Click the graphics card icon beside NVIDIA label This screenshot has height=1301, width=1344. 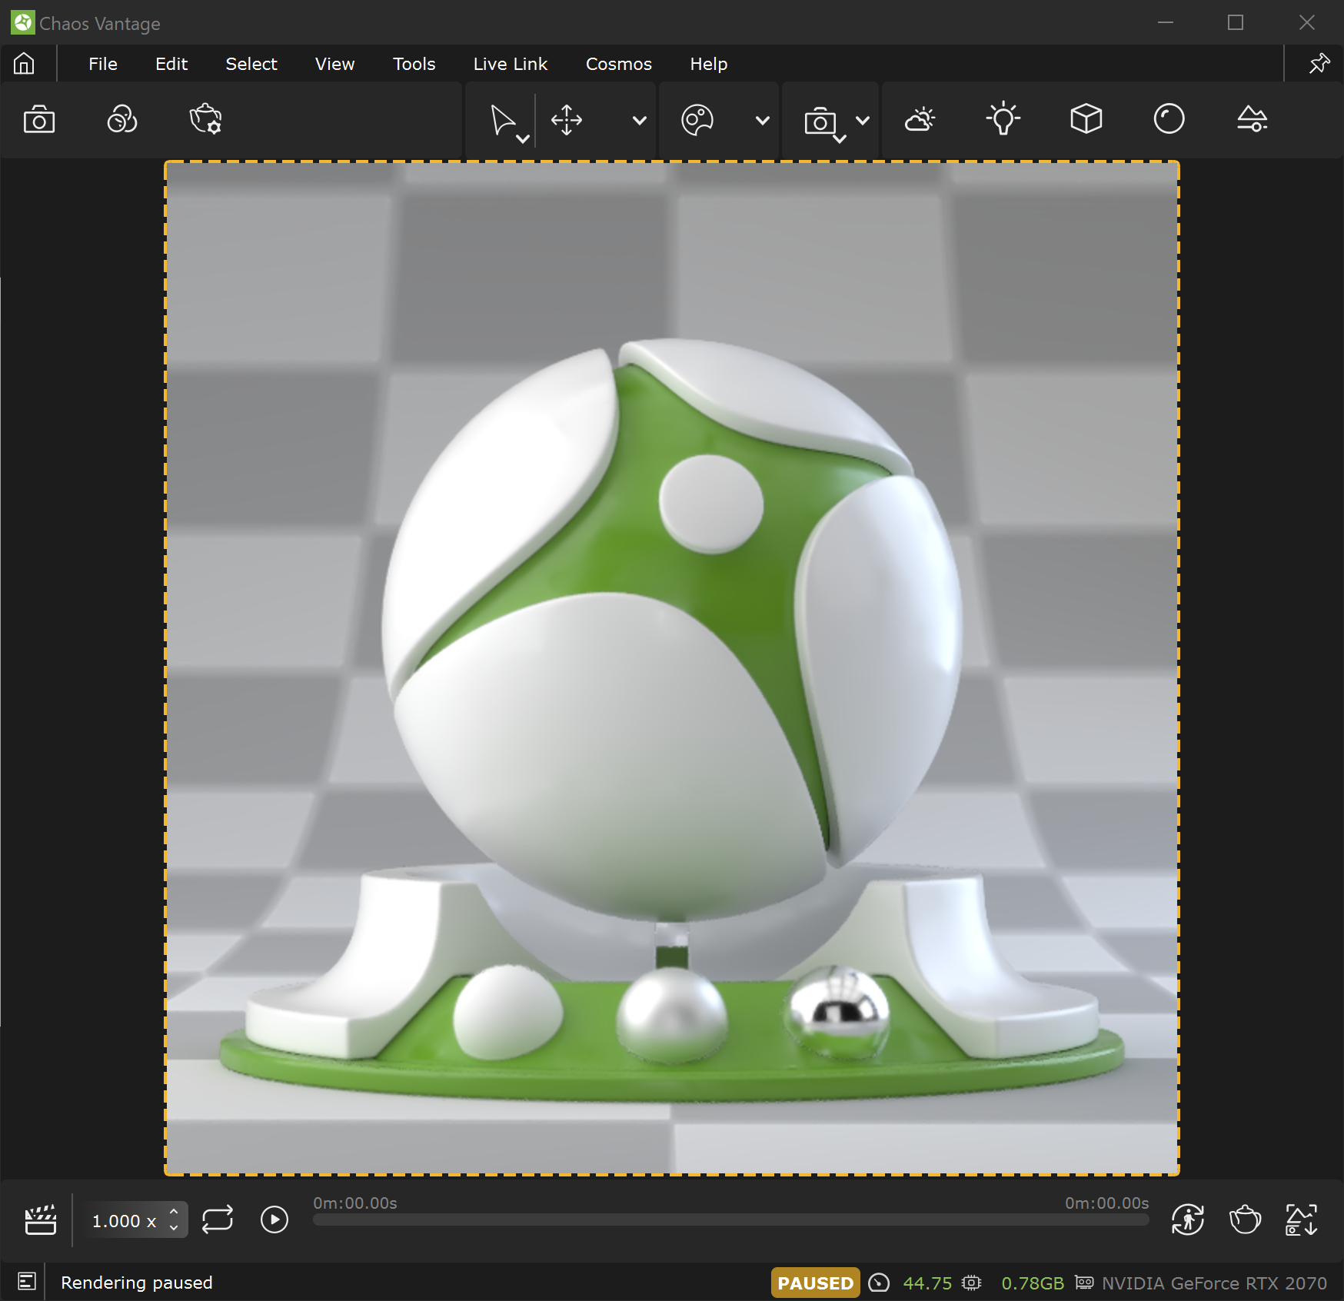pyautogui.click(x=1084, y=1283)
